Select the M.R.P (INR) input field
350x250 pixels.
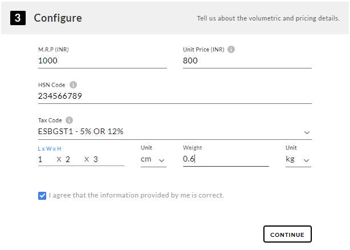(103, 61)
